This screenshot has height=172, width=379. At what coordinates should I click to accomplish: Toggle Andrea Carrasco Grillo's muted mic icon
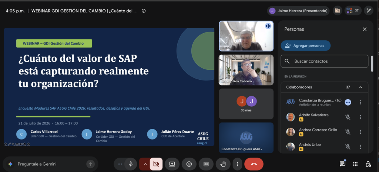(x=348, y=132)
